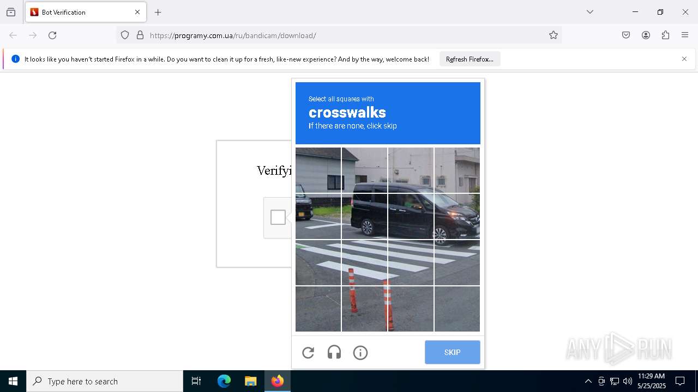Screen dimensions: 698x392
Task: Click taskbar search box
Action: pyautogui.click(x=105, y=381)
